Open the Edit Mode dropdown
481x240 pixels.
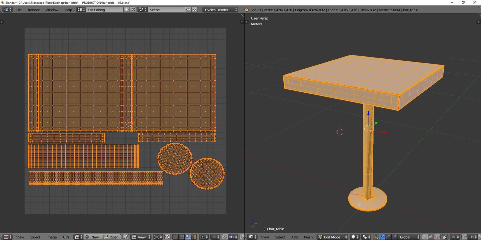[x=333, y=237]
